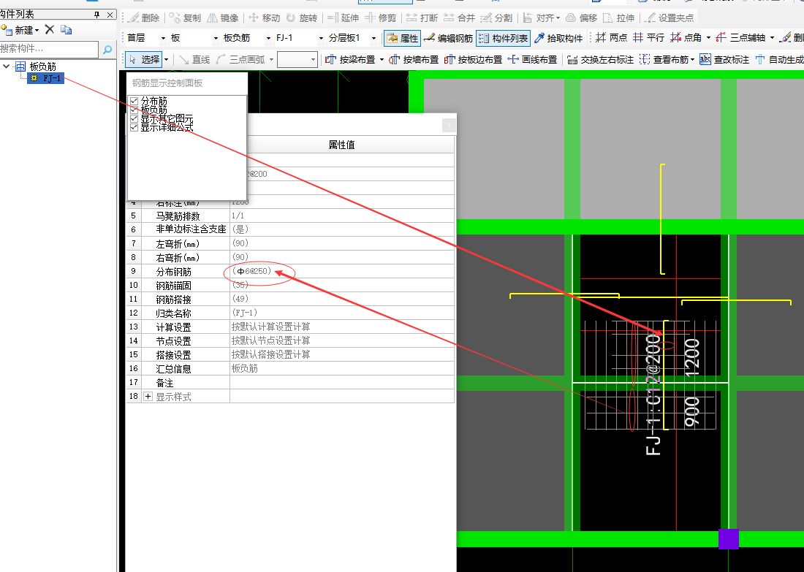This screenshot has height=572, width=804.
Task: Delete component with X icon in list panel
Action: [50, 30]
